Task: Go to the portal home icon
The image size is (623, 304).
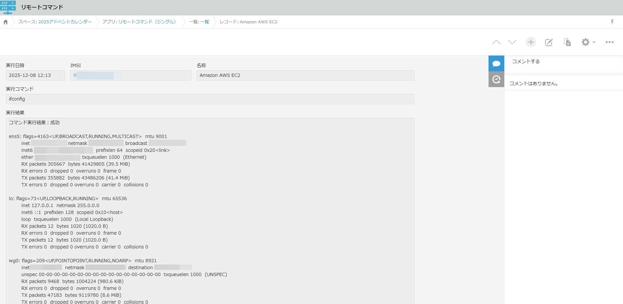Action: click(6, 22)
